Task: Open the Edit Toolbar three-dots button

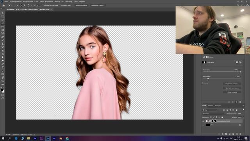Action: coord(3,84)
